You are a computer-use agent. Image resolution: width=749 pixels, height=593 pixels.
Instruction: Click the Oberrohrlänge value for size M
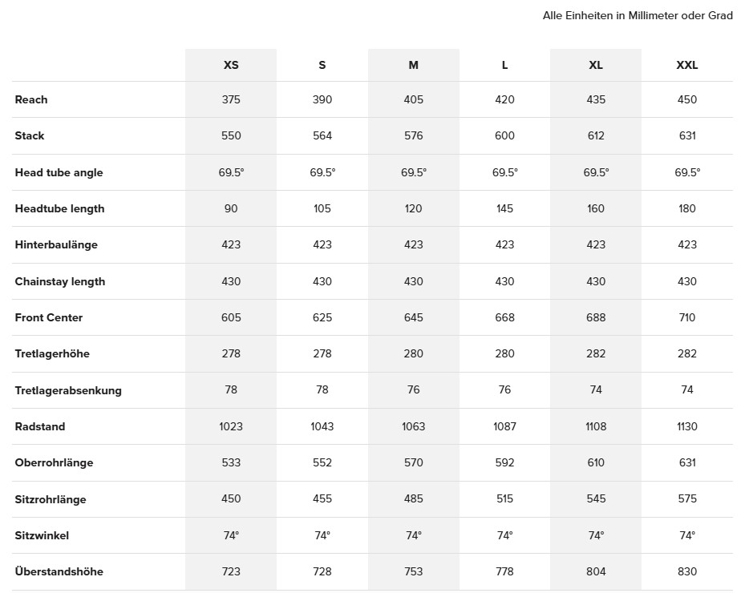(413, 462)
